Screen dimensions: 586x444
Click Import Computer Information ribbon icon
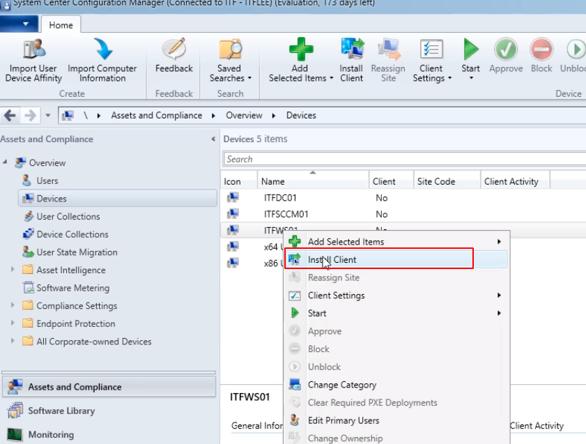tap(102, 49)
